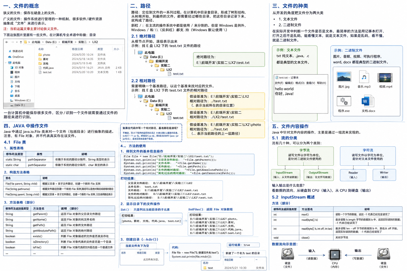Screen dimensions: 407x271
Task: Click the 音乐.mp3 music file icon
Action: point(364,77)
